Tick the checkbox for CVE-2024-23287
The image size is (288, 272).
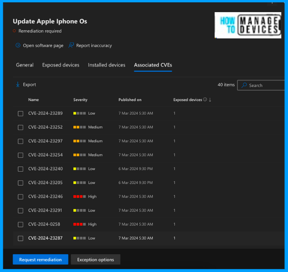click(x=21, y=238)
